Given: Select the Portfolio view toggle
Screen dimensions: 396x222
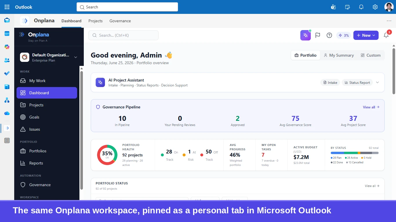Looking at the screenshot, I should (x=306, y=55).
